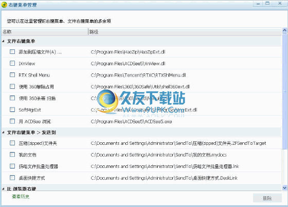
Task: Click the SoftMgrExt row name
Action: pos(30,110)
